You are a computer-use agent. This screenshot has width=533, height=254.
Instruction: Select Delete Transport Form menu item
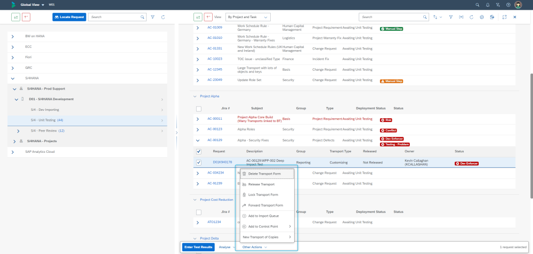coord(264,174)
